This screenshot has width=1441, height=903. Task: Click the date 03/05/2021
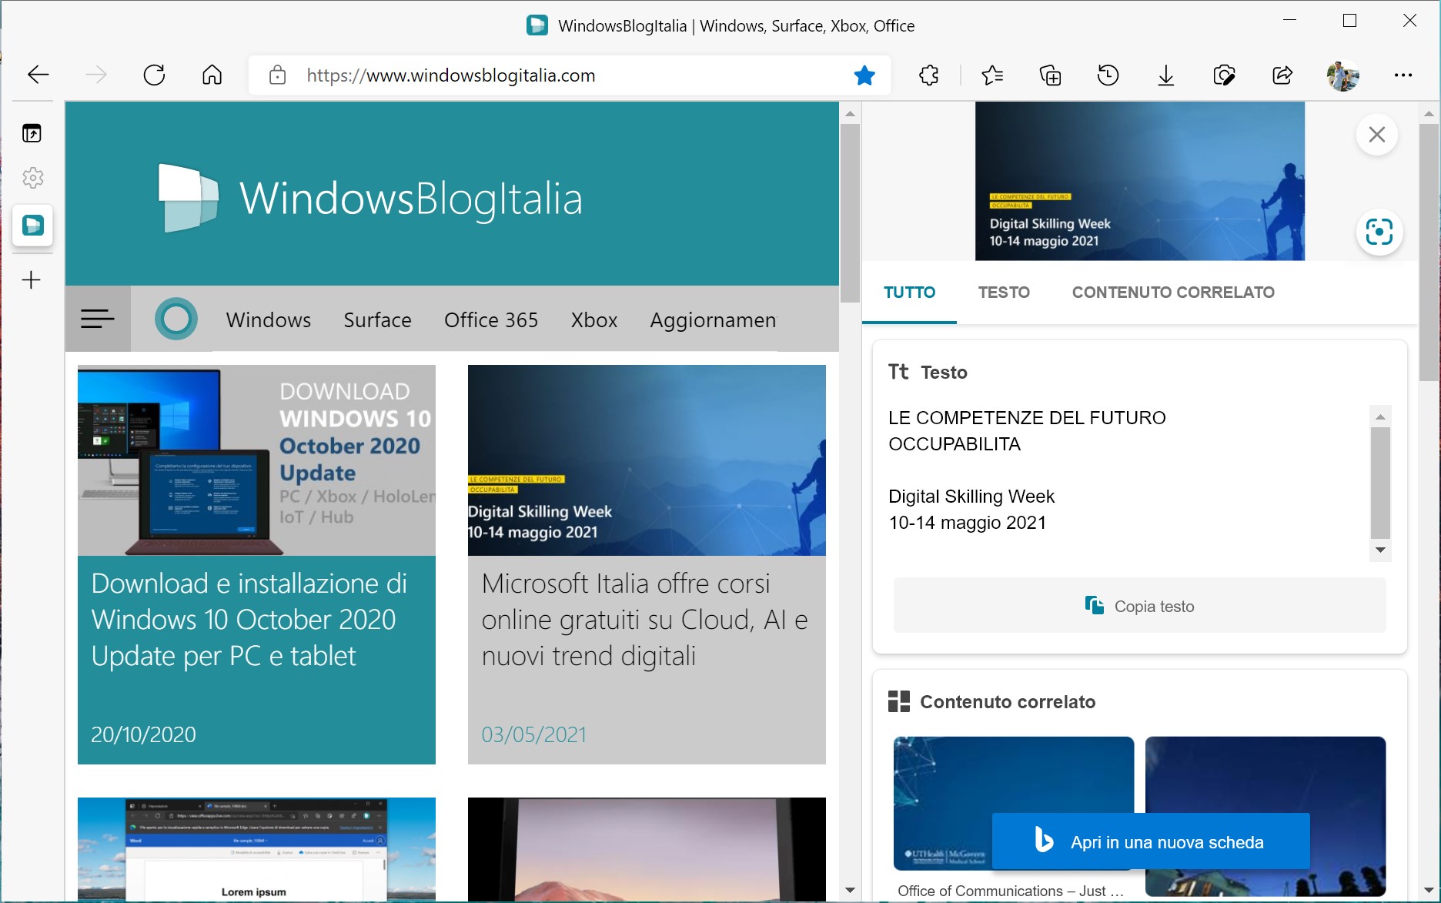click(534, 734)
